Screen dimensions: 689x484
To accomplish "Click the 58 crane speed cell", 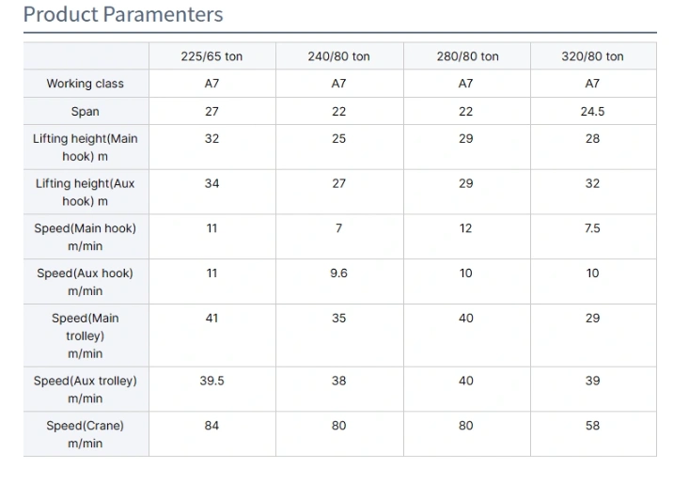I will coord(592,426).
